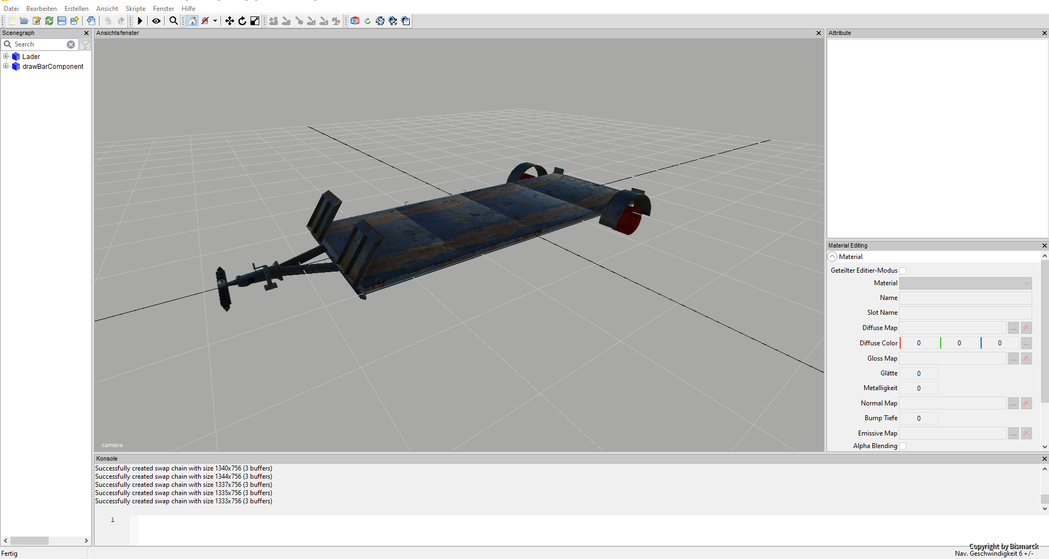Click the green reload file icon

pos(49,21)
